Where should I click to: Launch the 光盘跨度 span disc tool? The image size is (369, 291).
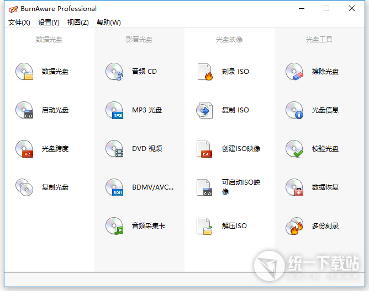pyautogui.click(x=24, y=149)
